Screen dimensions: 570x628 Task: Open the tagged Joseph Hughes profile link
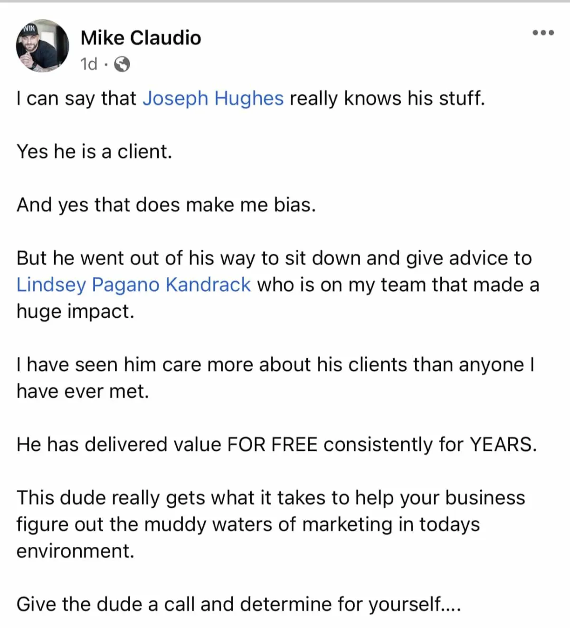coord(213,98)
